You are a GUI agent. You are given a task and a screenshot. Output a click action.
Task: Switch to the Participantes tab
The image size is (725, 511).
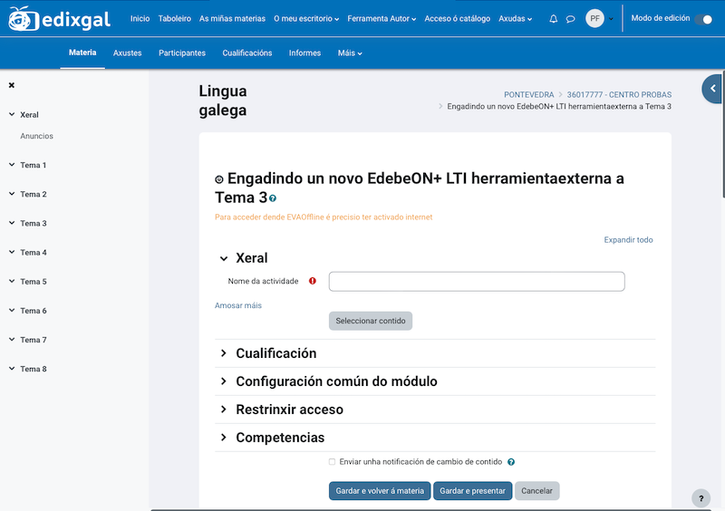pyautogui.click(x=182, y=53)
